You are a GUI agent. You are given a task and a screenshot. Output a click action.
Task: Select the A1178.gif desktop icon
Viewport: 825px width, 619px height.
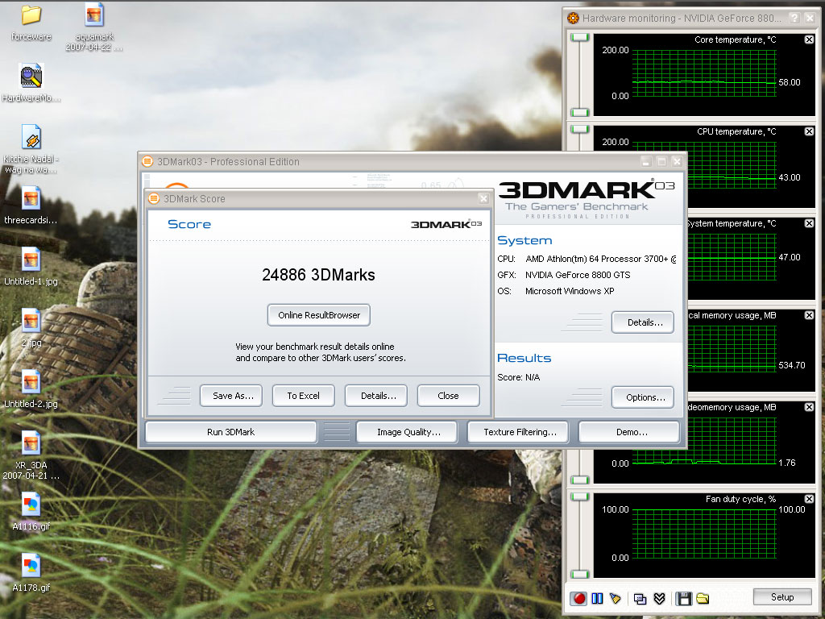pyautogui.click(x=31, y=573)
